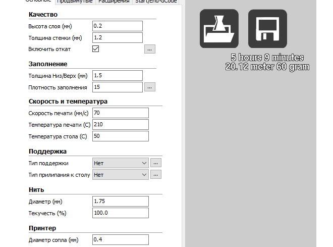Open Тип поддержки extra settings button
This screenshot has height=247, width=333.
(x=156, y=163)
